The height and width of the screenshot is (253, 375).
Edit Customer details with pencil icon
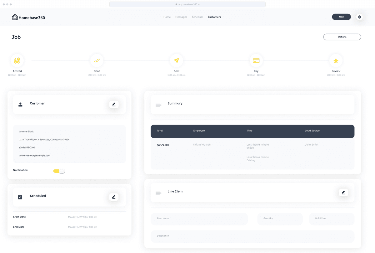114,105
